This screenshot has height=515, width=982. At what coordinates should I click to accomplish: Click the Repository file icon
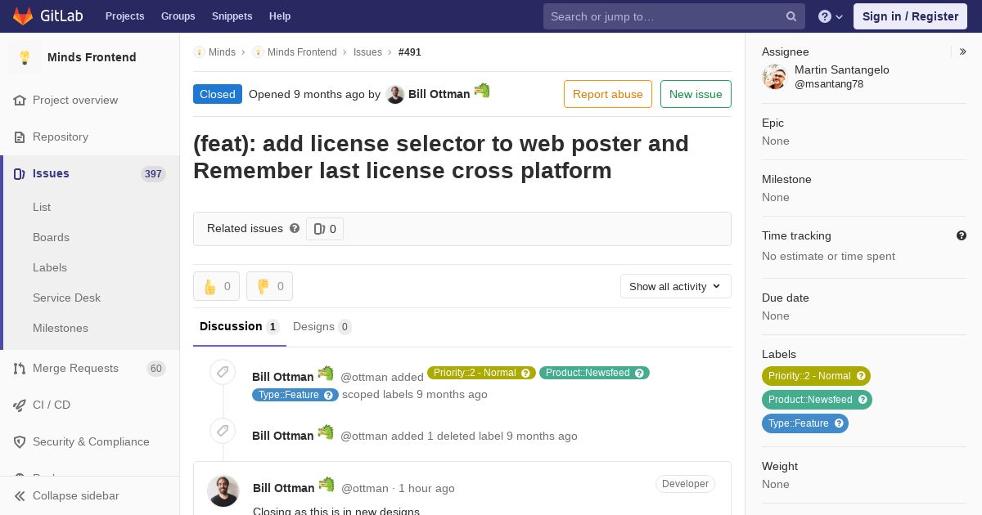(20, 137)
